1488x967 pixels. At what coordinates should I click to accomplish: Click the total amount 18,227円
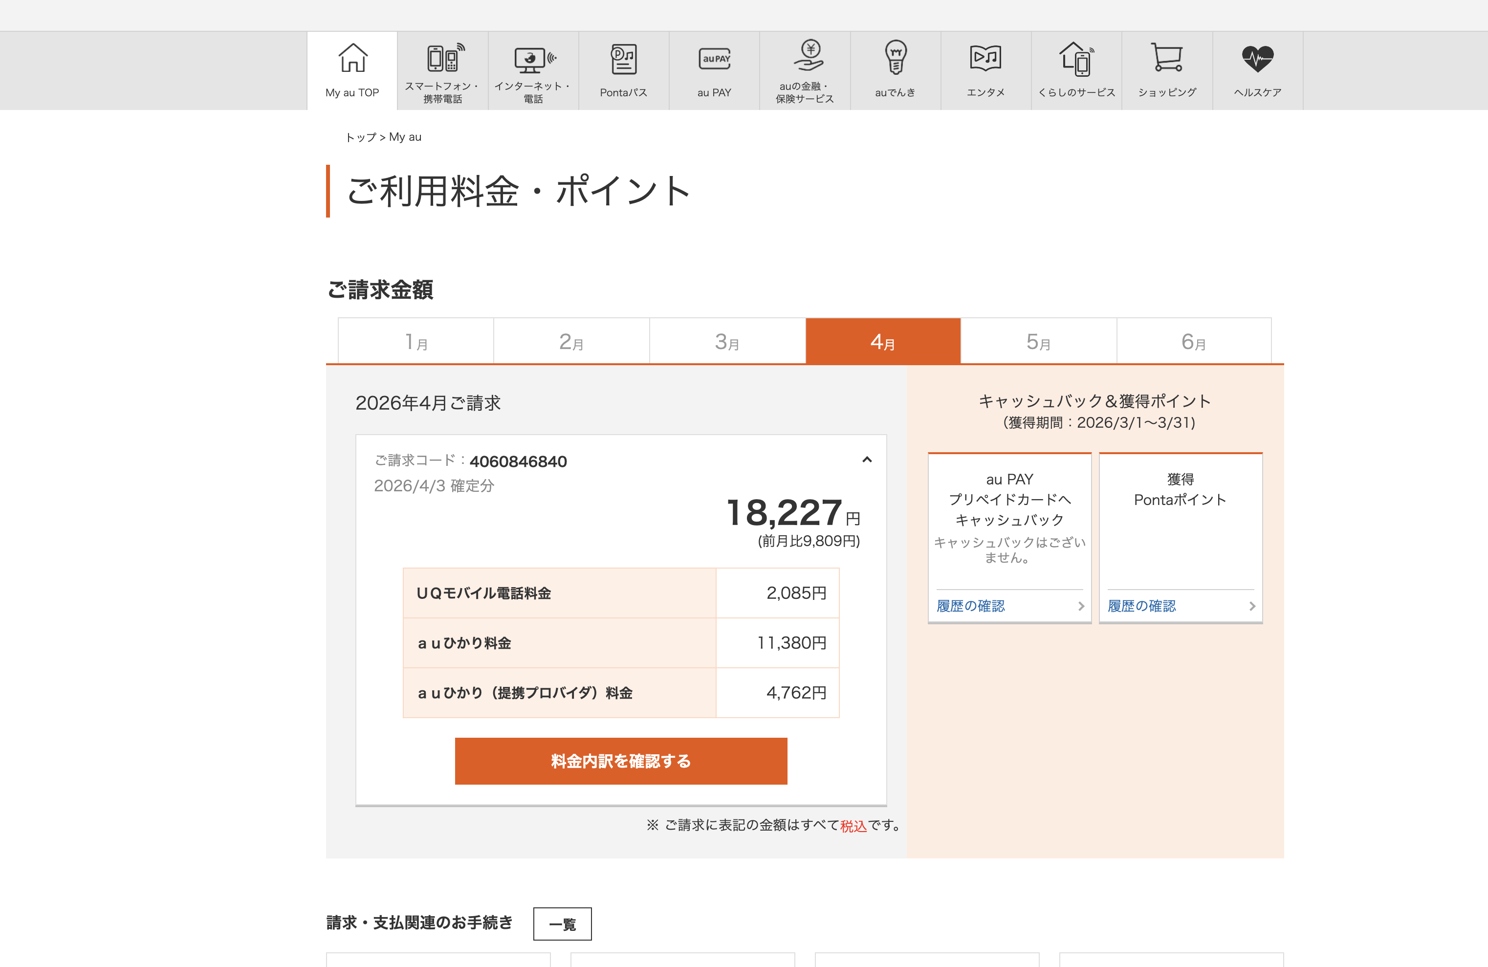point(793,512)
